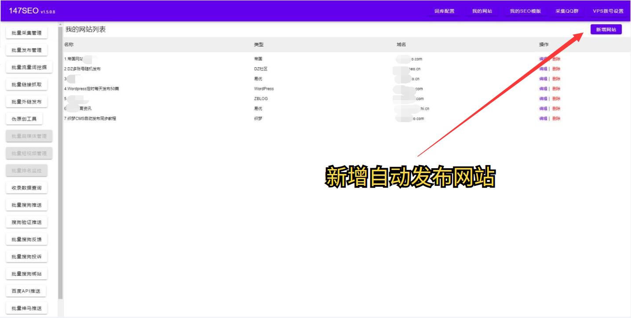Delete the Wordpress定时每天发布50篇 row

[556, 89]
